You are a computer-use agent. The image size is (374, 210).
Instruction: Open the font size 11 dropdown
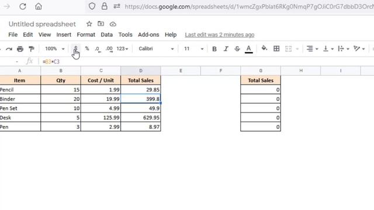(x=193, y=49)
